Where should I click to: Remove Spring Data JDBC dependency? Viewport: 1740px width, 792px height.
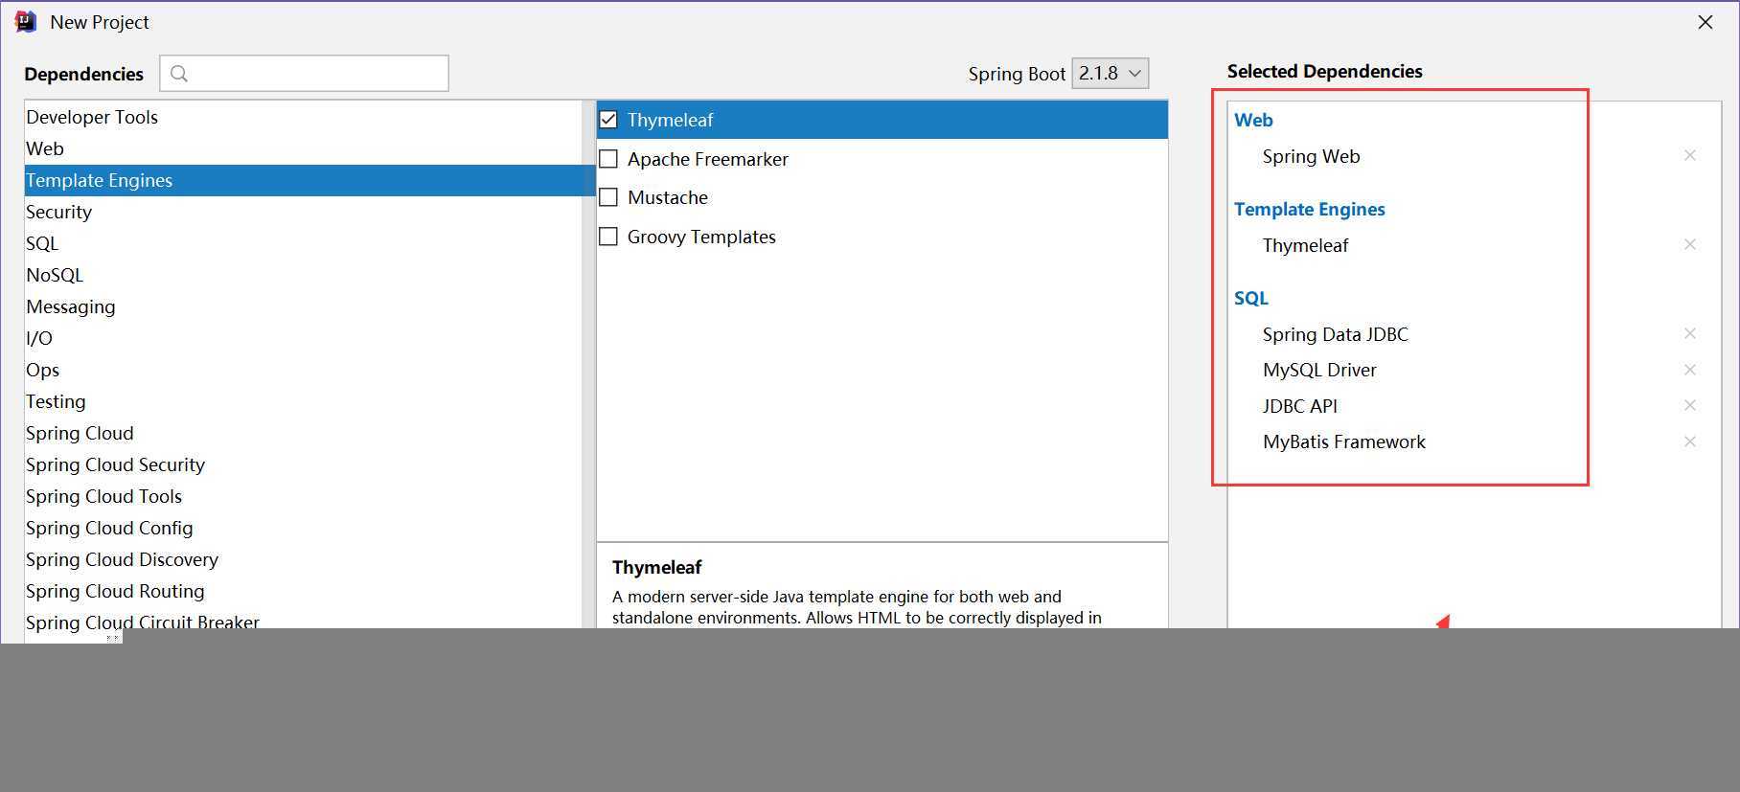[x=1690, y=333]
